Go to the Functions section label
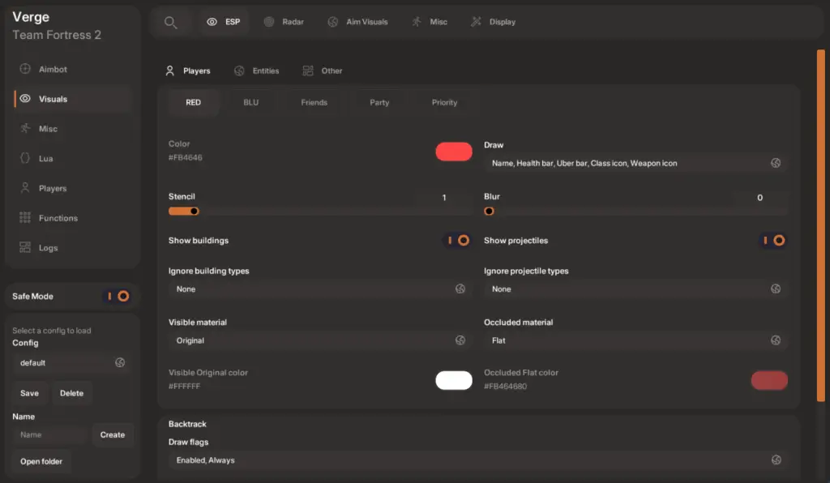The width and height of the screenshot is (830, 483). pos(58,218)
